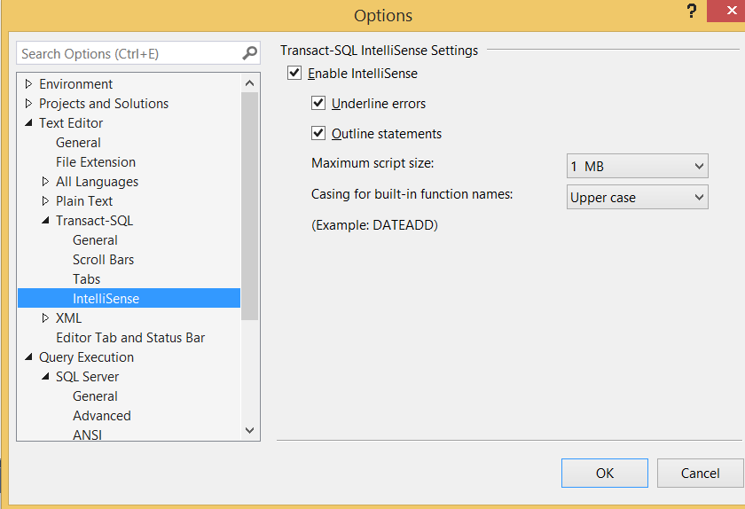Uncheck the Underline errors checkbox
The image size is (745, 509).
pyautogui.click(x=318, y=103)
